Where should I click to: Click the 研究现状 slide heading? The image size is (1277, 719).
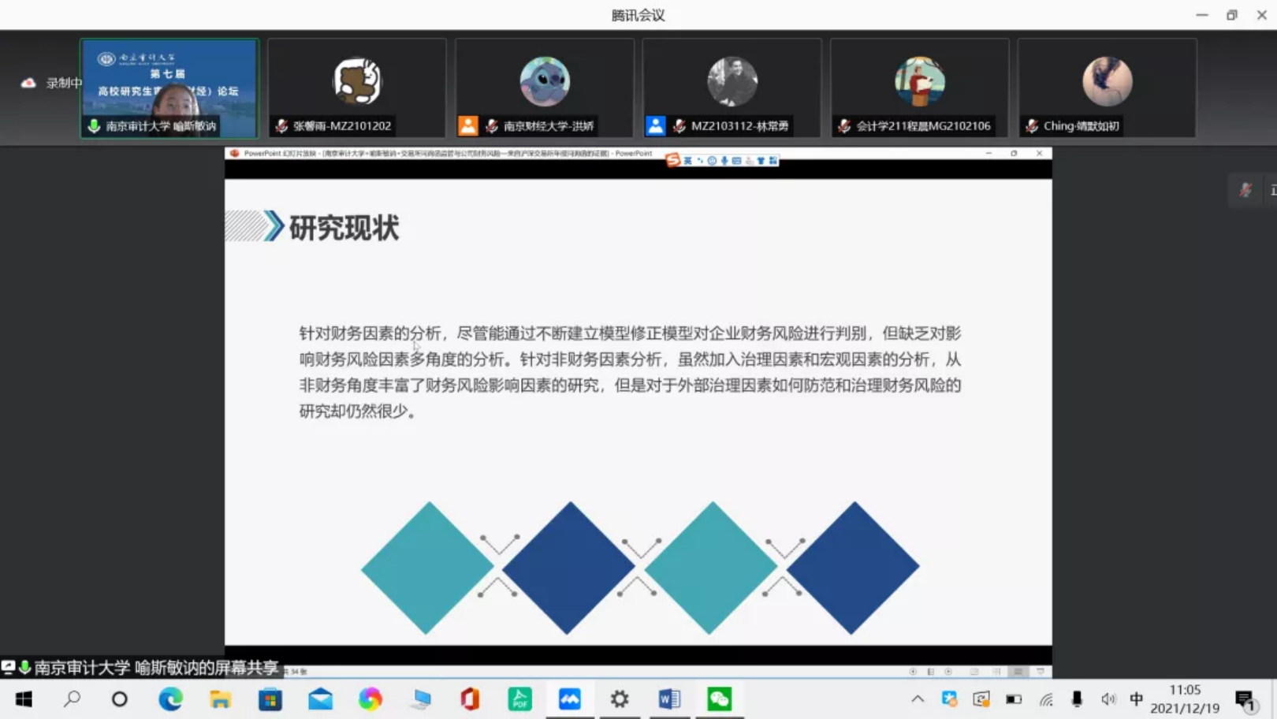pos(344,228)
